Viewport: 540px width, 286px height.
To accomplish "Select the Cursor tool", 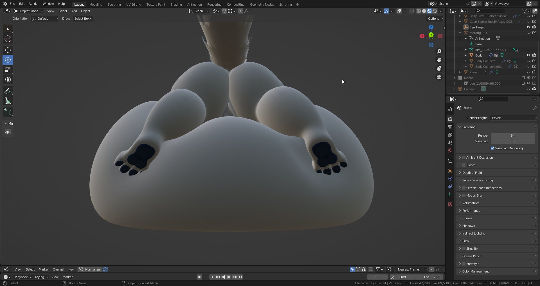I will [x=8, y=39].
